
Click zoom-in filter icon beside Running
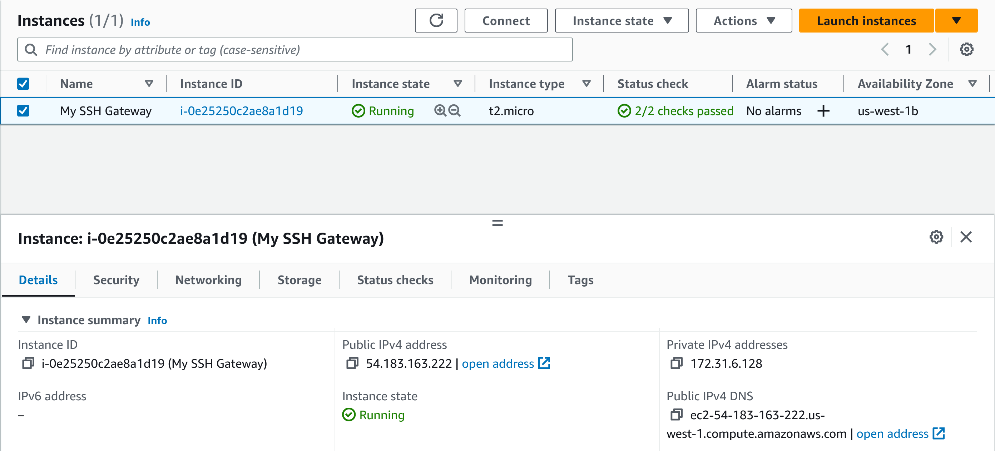pos(440,111)
